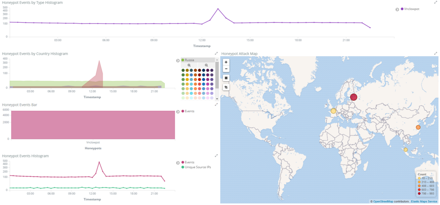Open the Unique Source IPs legend entry

coord(196,167)
